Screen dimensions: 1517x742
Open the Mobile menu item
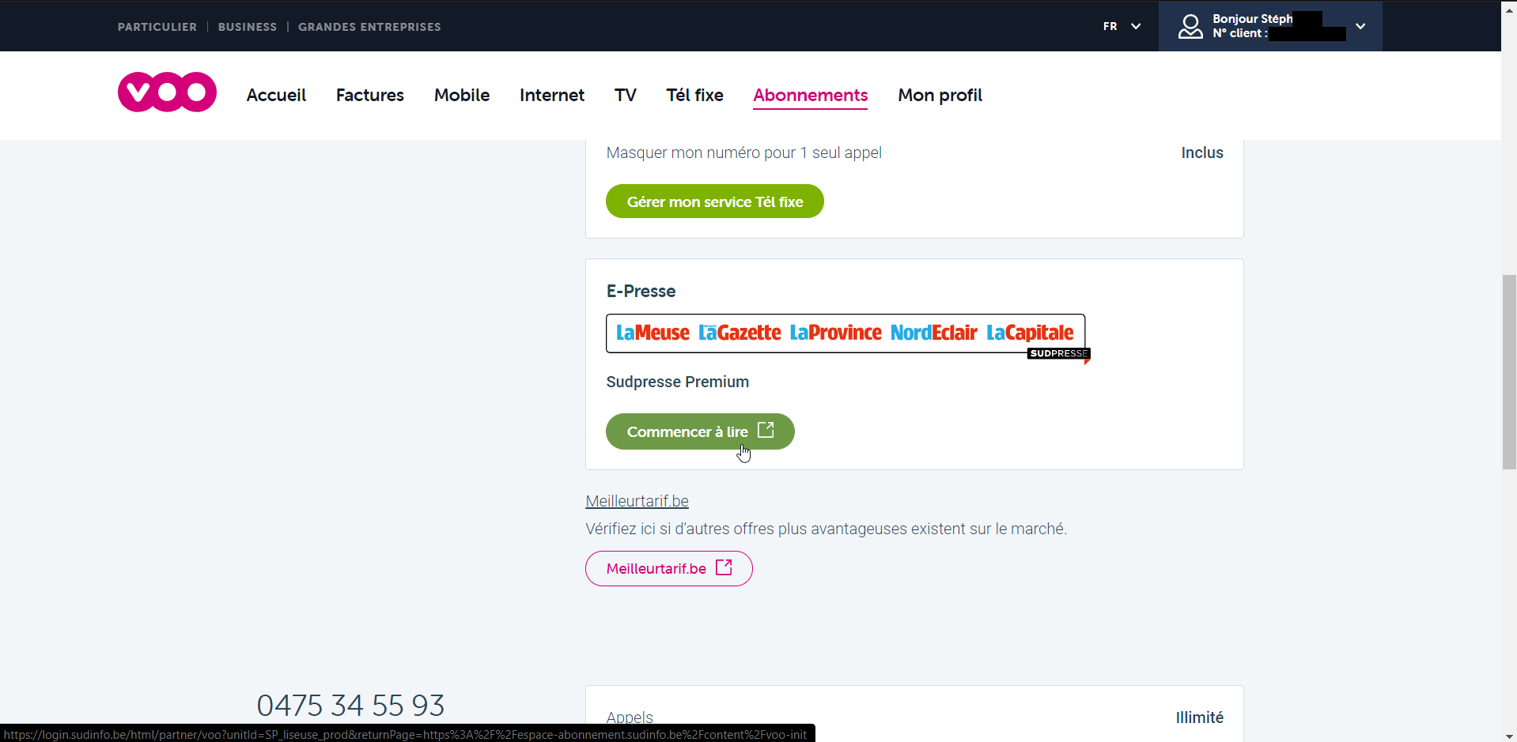click(x=462, y=95)
